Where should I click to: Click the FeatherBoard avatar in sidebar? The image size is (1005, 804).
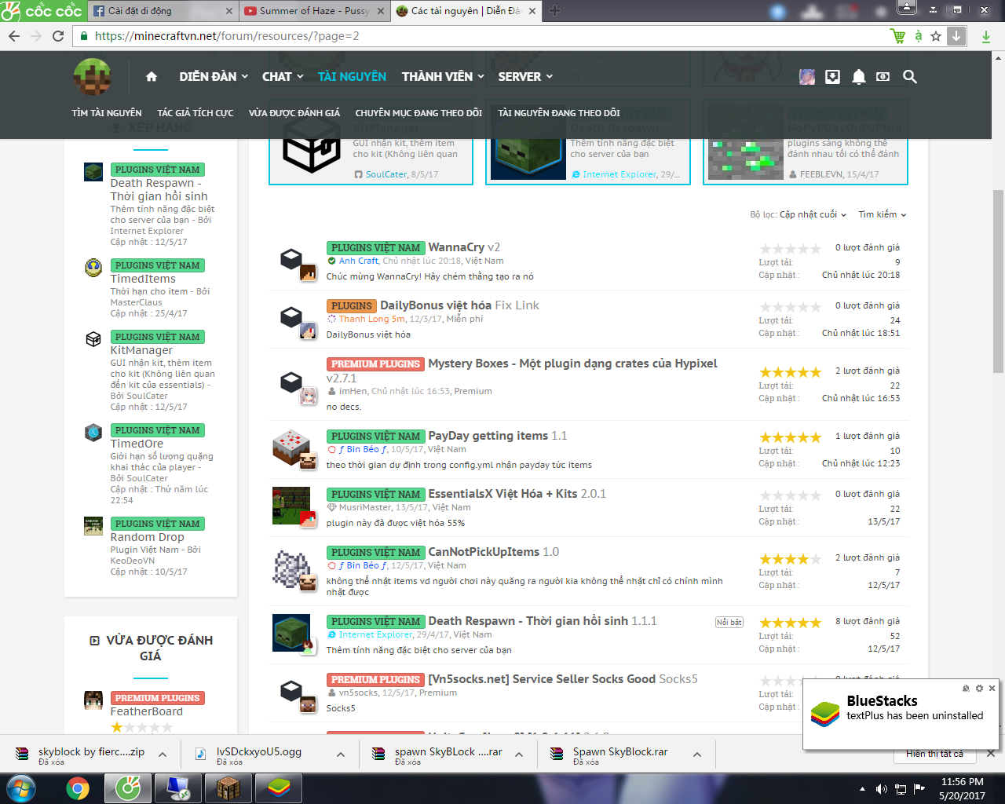(x=93, y=700)
